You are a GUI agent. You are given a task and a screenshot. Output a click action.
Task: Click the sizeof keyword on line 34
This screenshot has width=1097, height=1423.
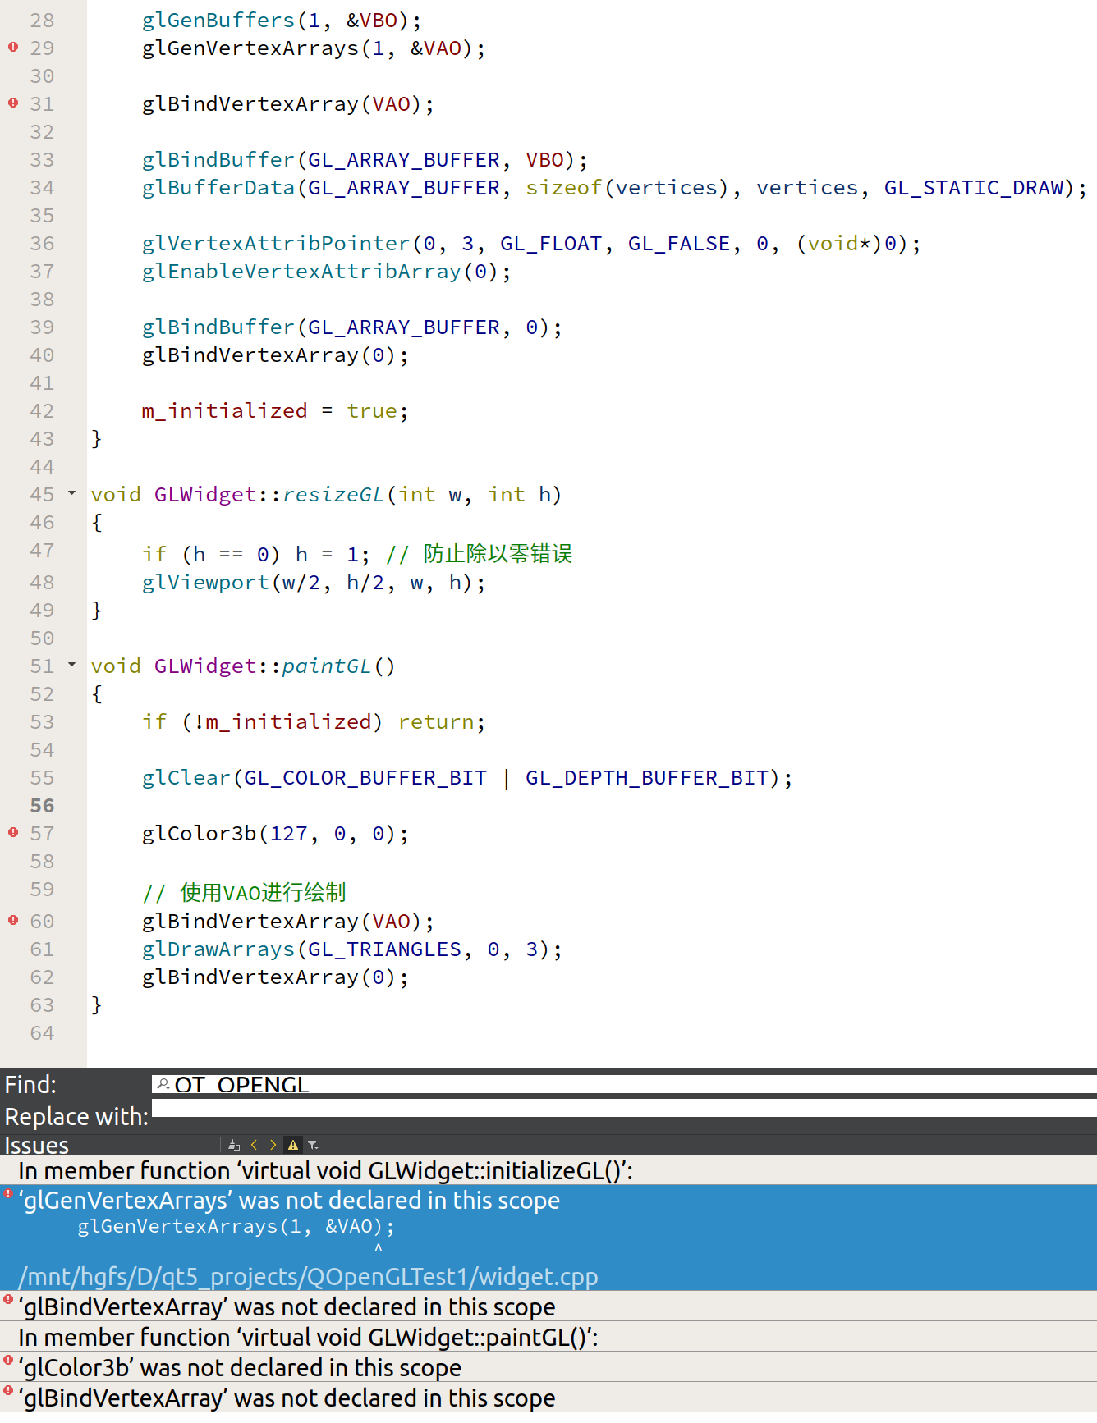pos(564,188)
